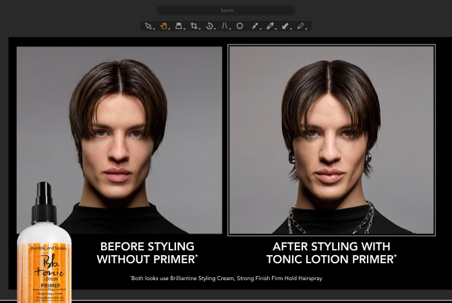Select the circular Spot removal tool
Screen dimensions: 452x303
[x=239, y=26]
